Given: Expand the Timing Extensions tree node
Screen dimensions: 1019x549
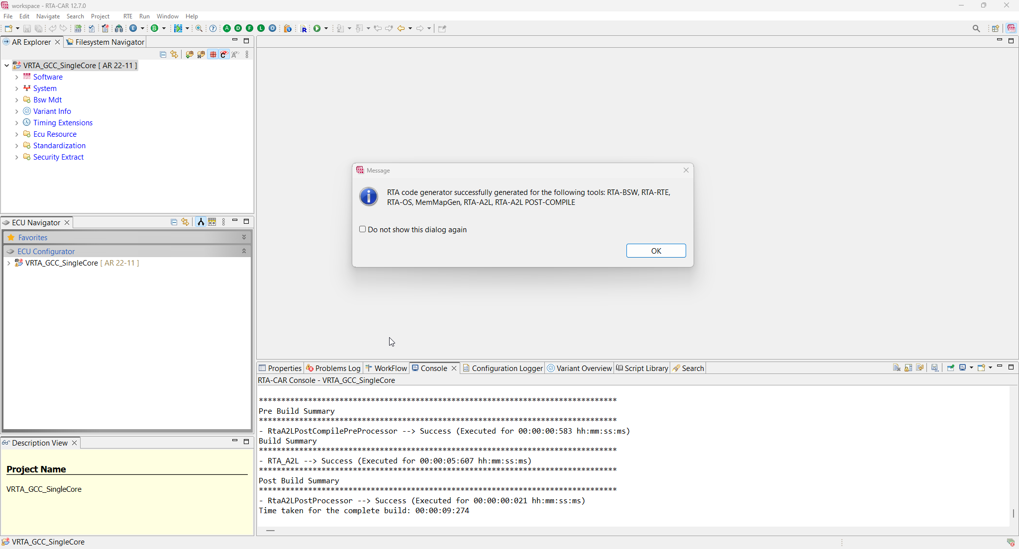Looking at the screenshot, I should coord(16,123).
